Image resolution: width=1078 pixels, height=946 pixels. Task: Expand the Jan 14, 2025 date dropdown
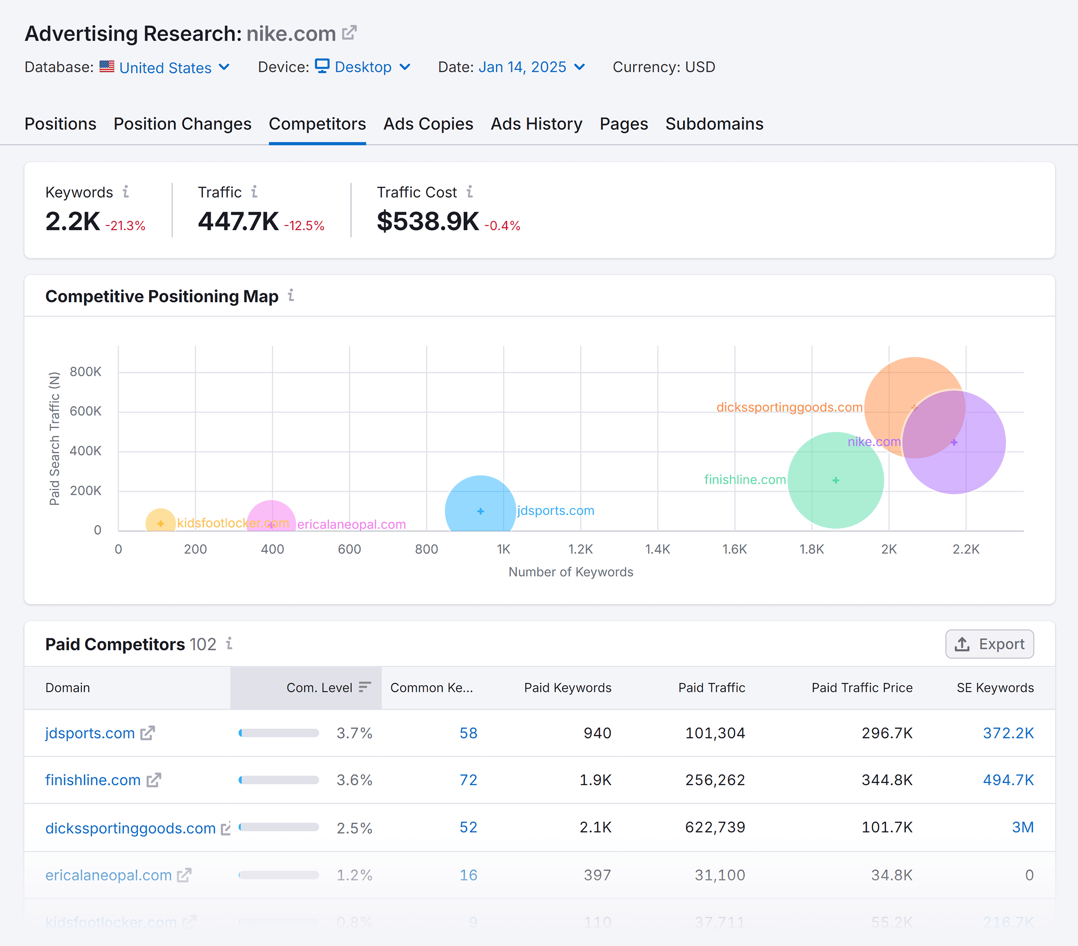532,67
